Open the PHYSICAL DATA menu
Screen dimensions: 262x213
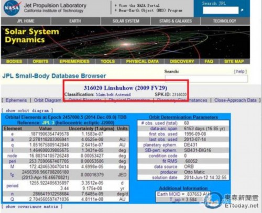click(143, 61)
